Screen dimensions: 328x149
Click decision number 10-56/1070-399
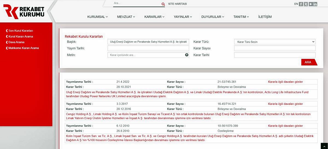tap(228, 126)
